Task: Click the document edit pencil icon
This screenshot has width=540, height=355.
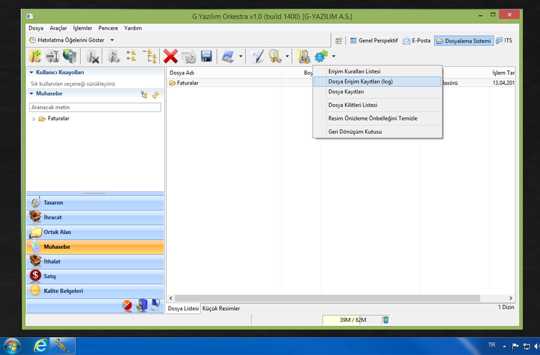Action: click(257, 57)
